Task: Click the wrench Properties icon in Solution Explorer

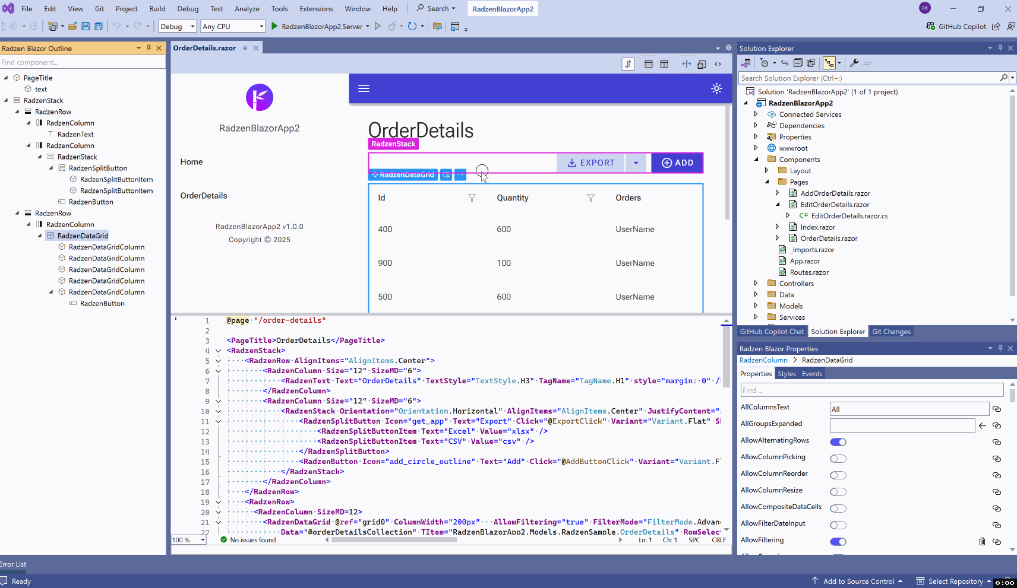Action: tap(854, 63)
